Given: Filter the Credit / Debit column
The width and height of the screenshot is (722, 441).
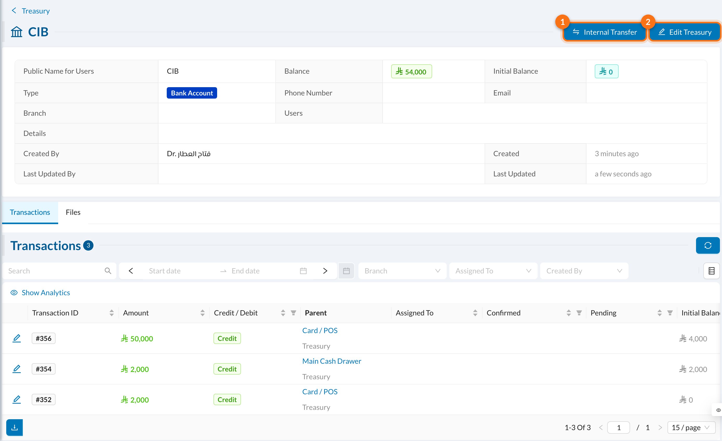Looking at the screenshot, I should pos(293,313).
